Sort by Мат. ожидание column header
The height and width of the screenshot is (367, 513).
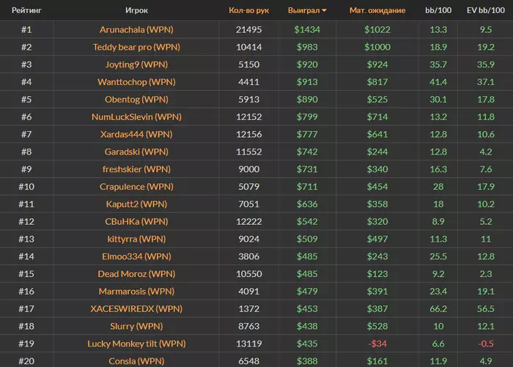tap(377, 11)
